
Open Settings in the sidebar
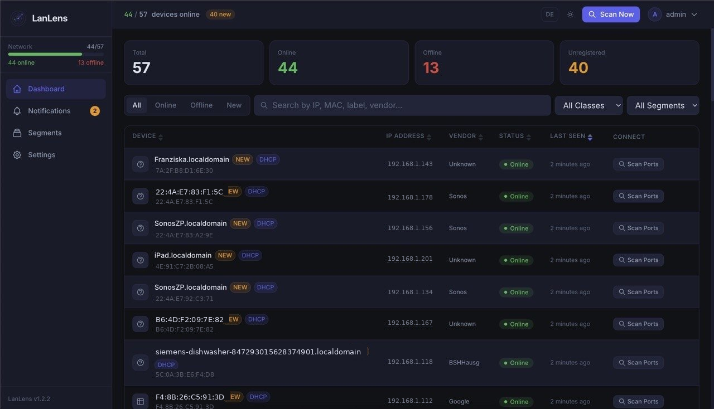coord(56,155)
